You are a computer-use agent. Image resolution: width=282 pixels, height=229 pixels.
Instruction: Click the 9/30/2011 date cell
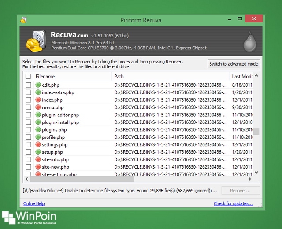(242, 107)
